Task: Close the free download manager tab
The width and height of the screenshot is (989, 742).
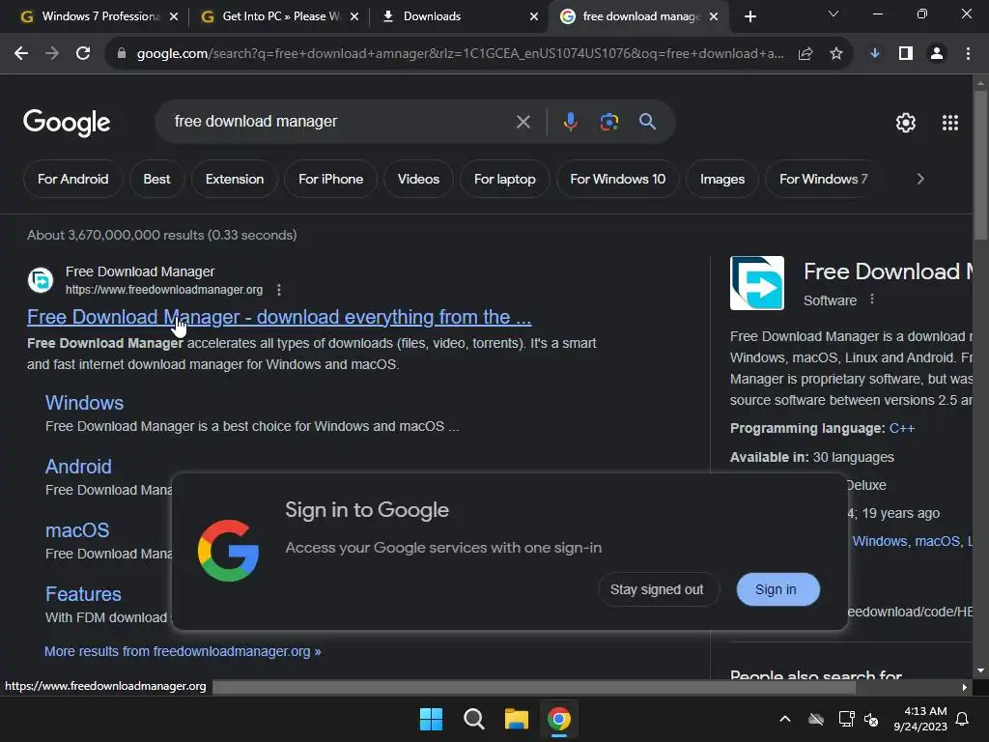Action: pos(714,16)
